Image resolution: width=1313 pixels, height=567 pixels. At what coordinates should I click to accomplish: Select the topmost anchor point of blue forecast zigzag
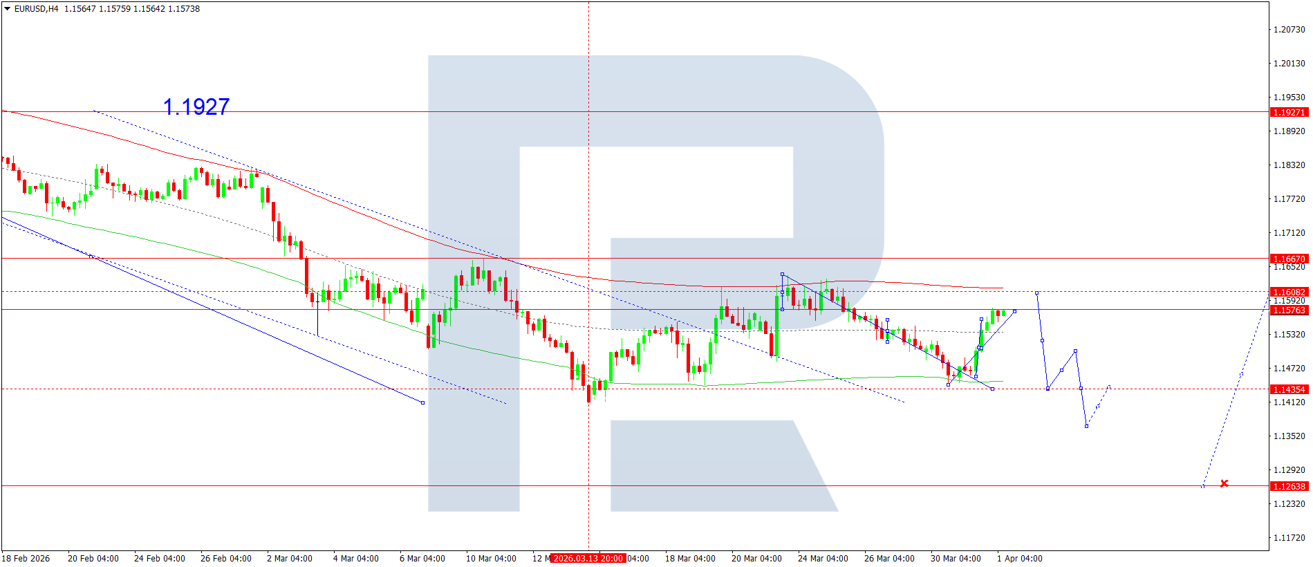pos(1036,293)
